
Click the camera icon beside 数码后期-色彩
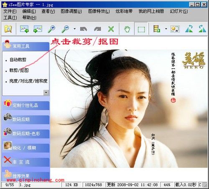coord(8,132)
